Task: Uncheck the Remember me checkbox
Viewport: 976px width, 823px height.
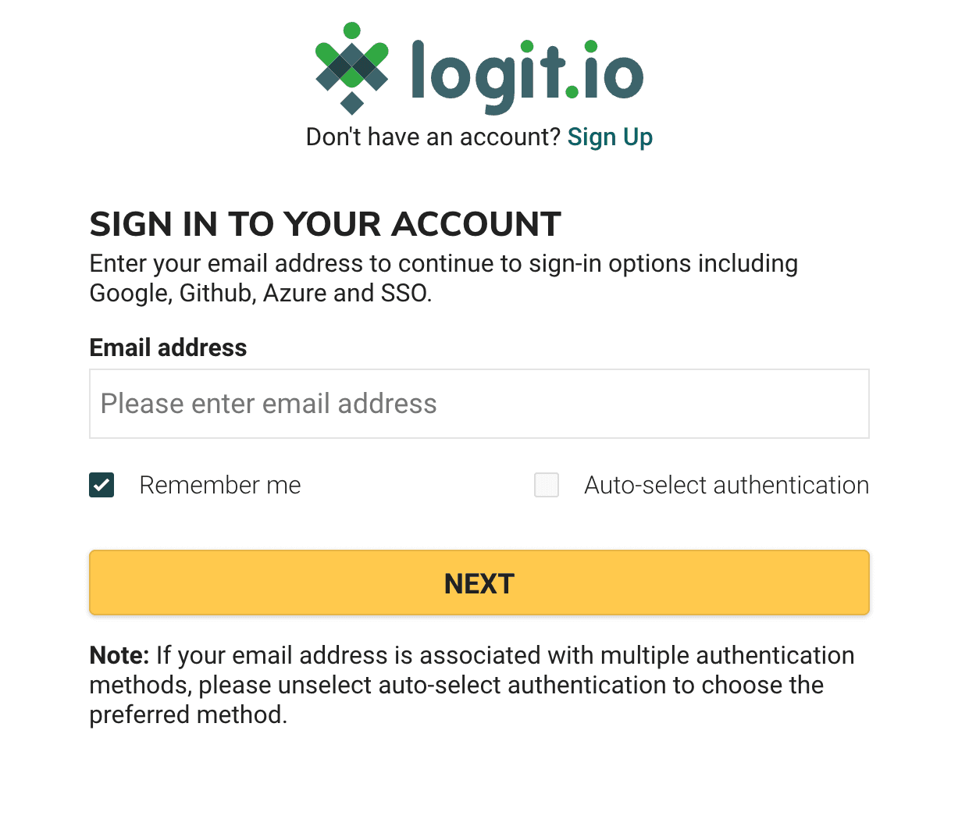Action: pos(102,485)
